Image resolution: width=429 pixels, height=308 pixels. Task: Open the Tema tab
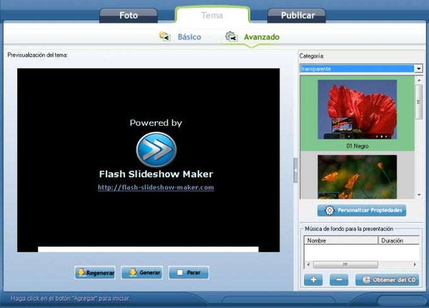212,15
